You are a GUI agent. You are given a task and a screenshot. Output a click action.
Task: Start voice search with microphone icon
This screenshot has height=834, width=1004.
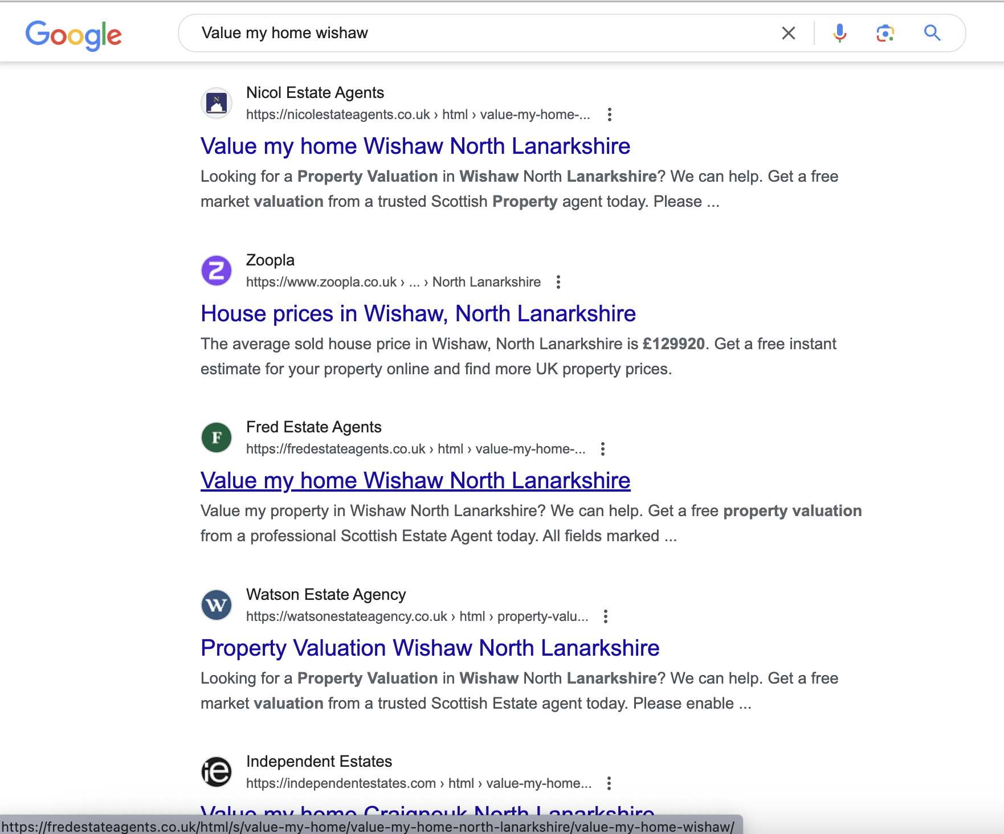[839, 33]
